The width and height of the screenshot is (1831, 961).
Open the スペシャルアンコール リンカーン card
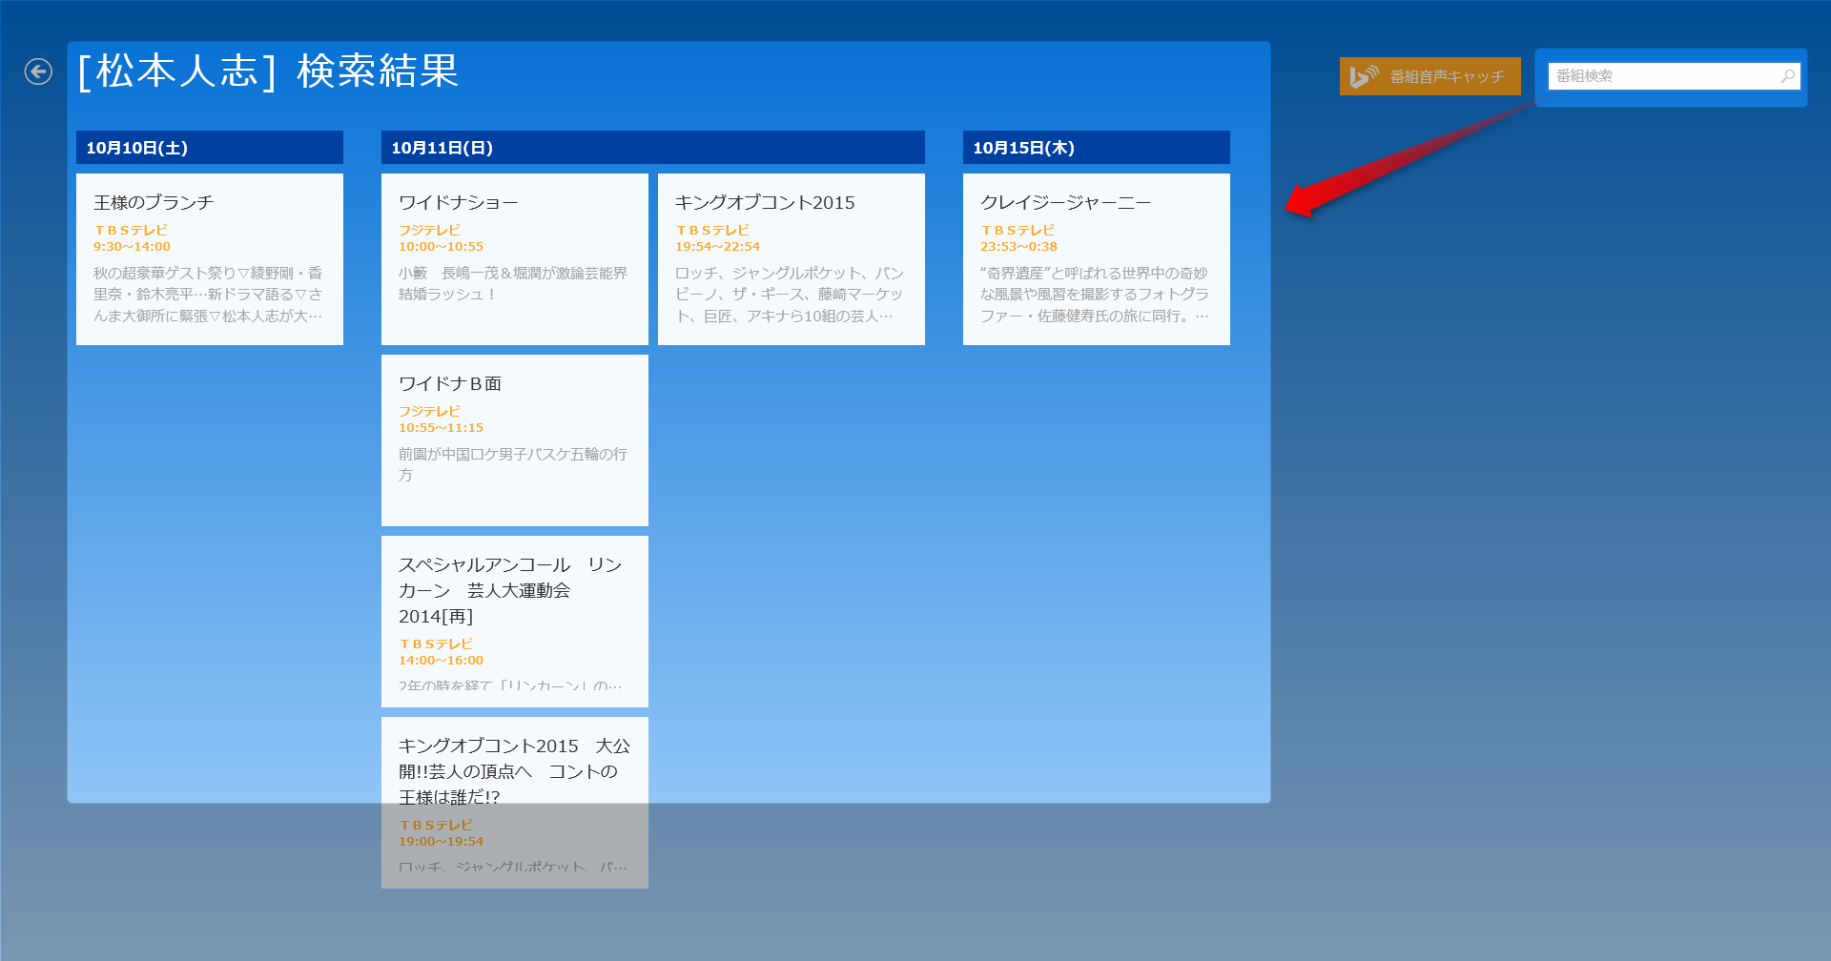pos(515,622)
